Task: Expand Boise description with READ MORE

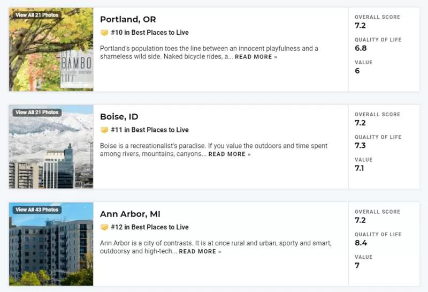Action: coord(230,154)
